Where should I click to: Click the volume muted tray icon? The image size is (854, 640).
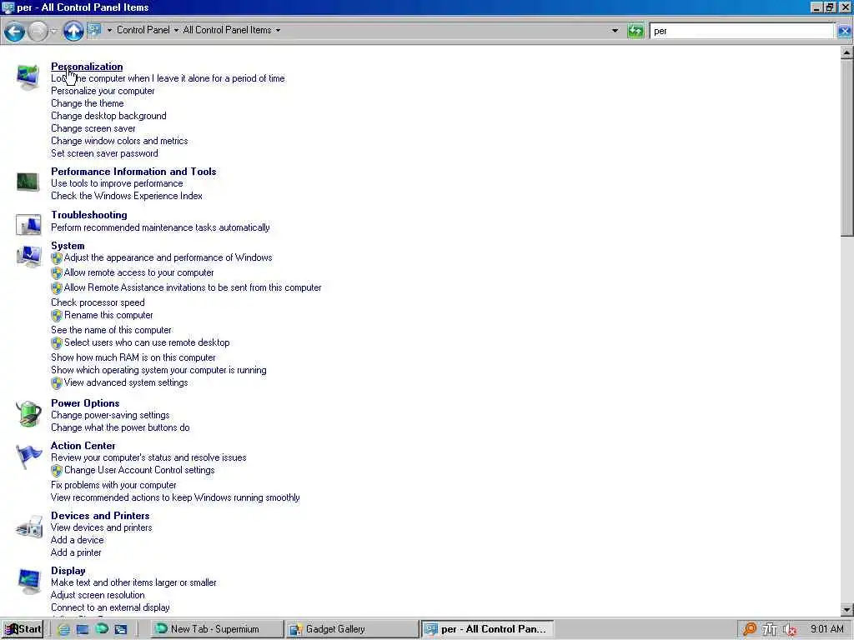[791, 630]
